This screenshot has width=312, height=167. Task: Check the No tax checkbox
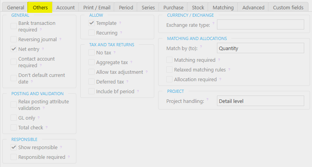92,53
